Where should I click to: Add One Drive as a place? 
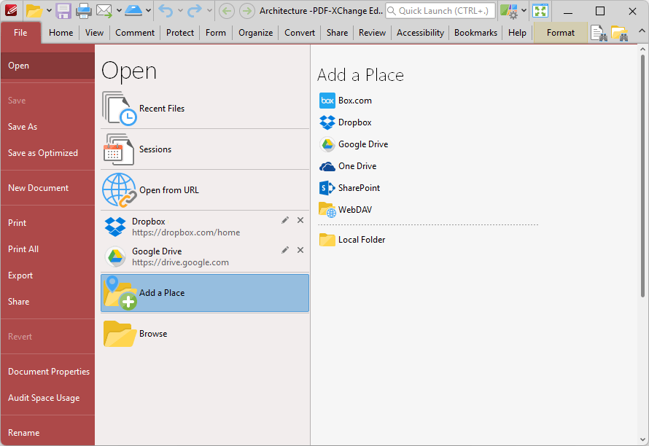[x=348, y=166]
